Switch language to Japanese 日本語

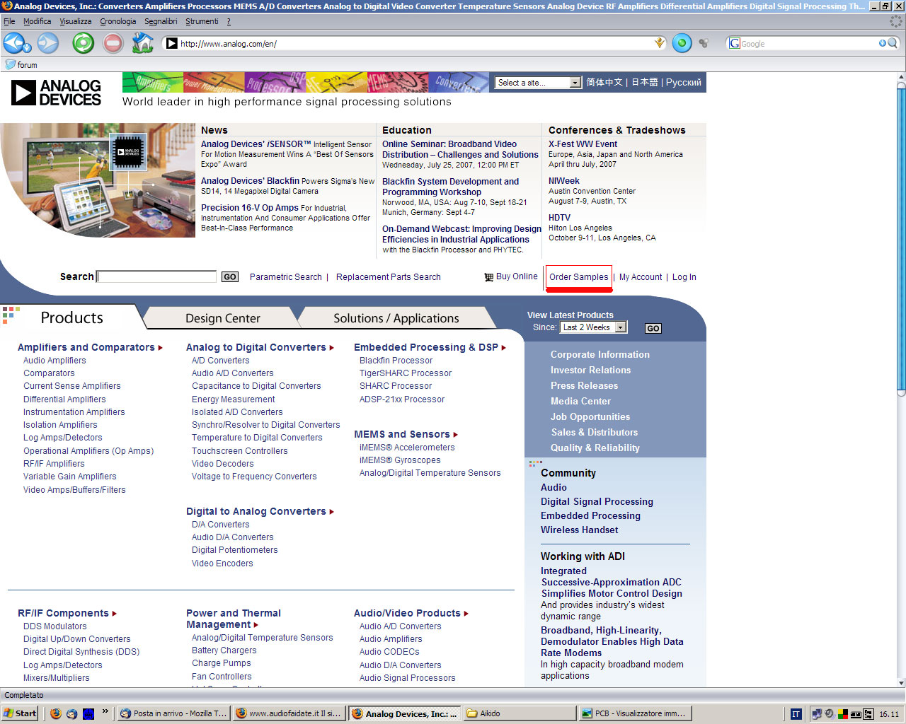[x=644, y=83]
